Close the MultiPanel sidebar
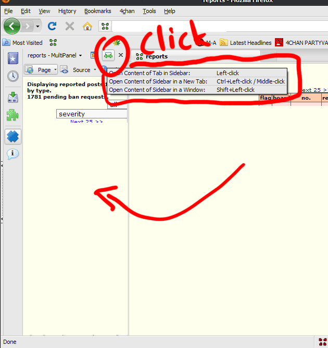This screenshot has height=348, width=328. (121, 55)
